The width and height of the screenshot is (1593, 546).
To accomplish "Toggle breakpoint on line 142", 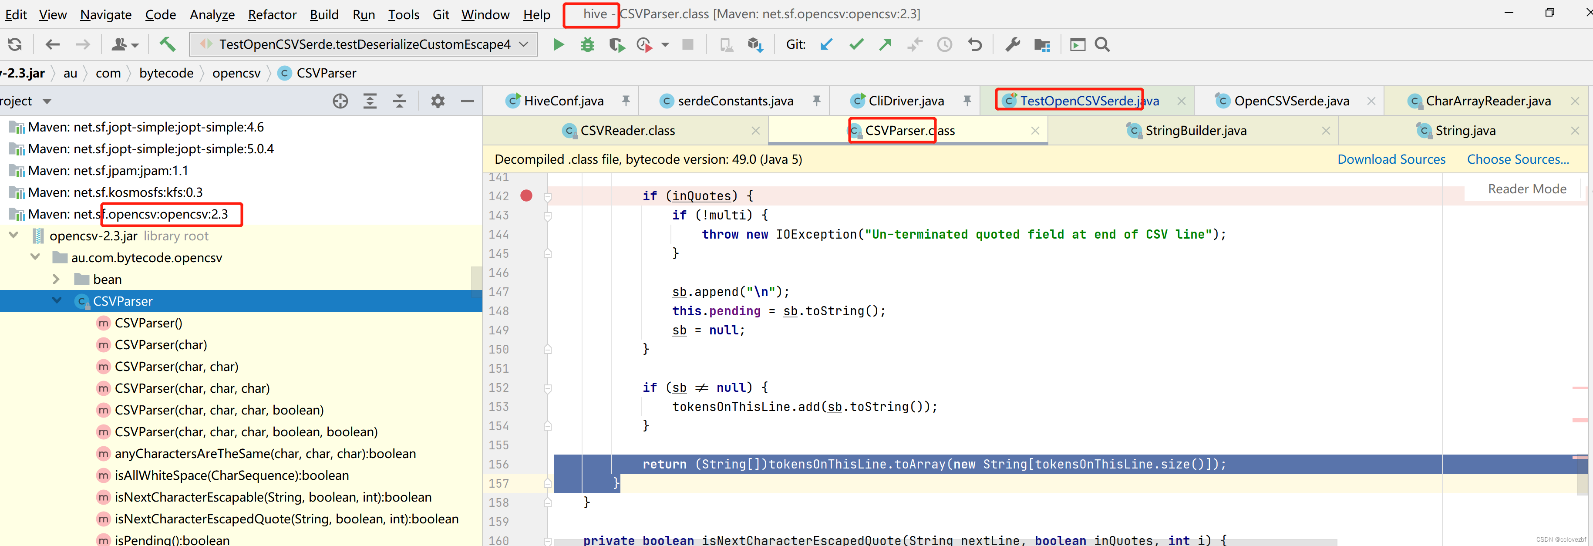I will pyautogui.click(x=526, y=196).
